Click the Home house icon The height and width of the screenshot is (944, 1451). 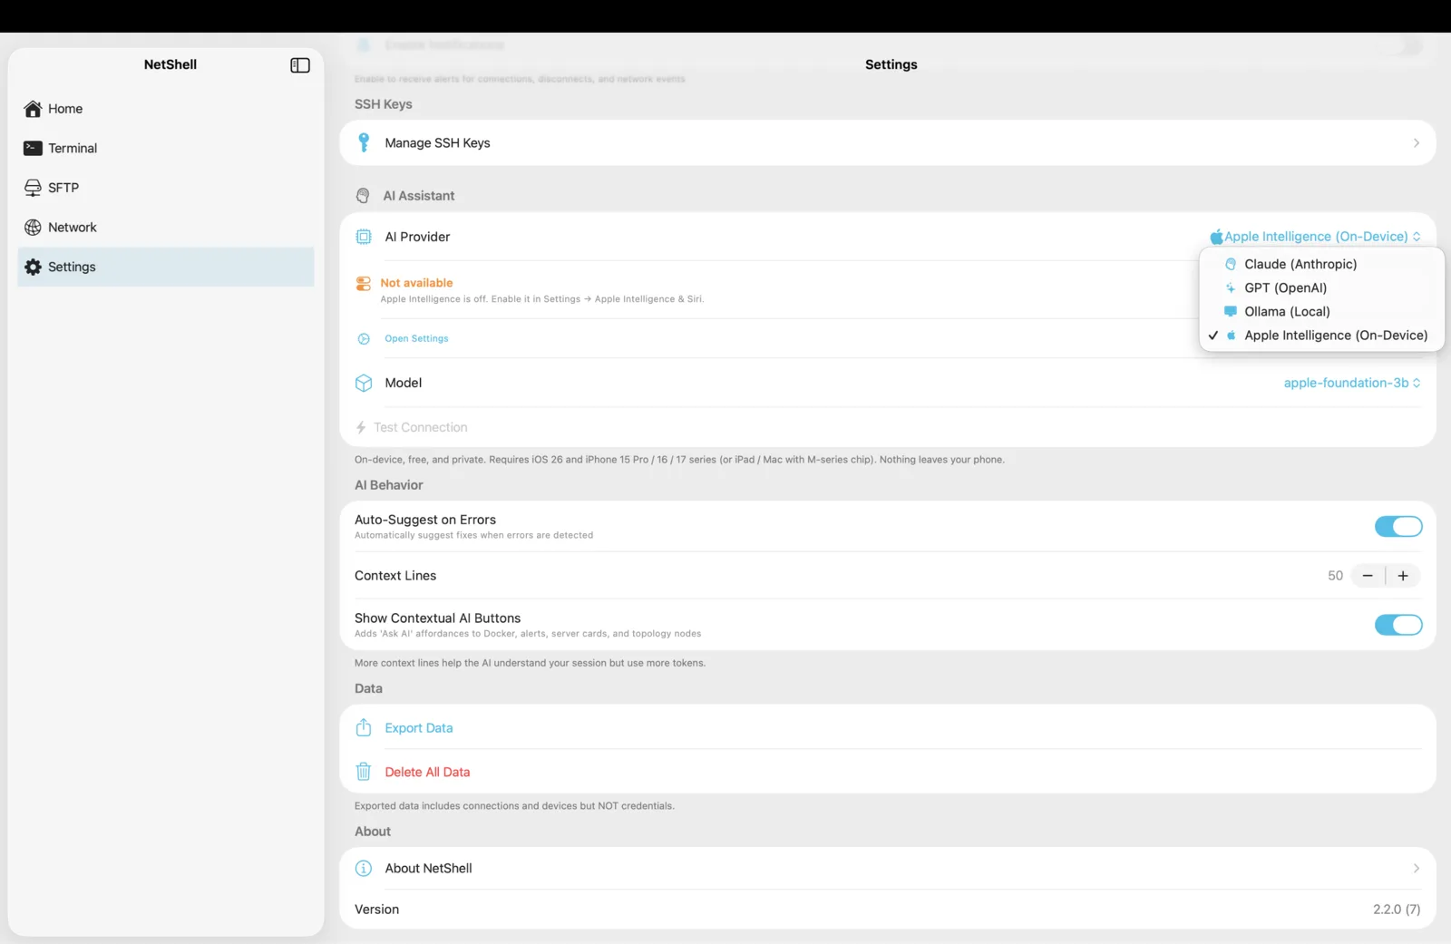click(33, 109)
